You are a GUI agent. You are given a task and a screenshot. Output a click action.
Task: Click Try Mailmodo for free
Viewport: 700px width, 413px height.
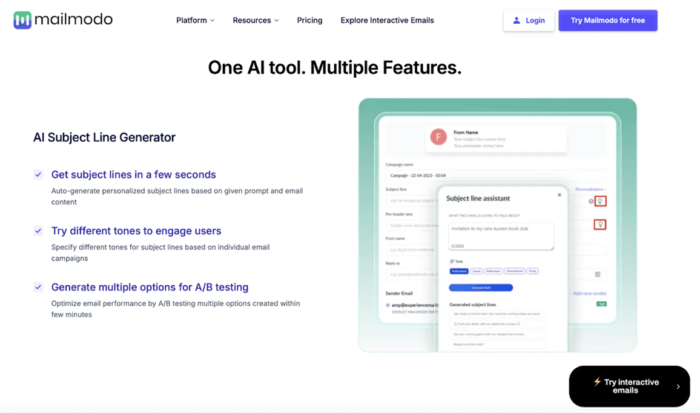pyautogui.click(x=607, y=21)
